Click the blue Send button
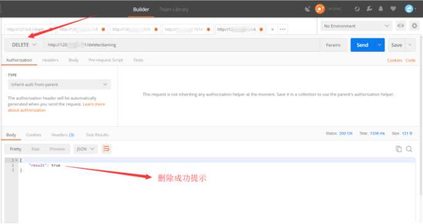This screenshot has height=224, width=423. coord(362,45)
